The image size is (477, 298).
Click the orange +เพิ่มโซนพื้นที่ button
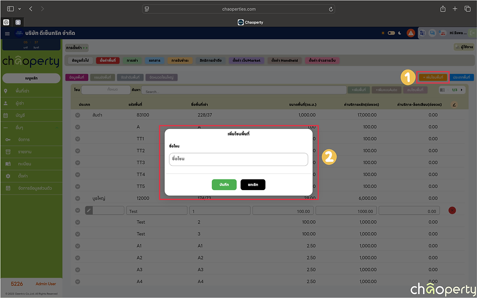tap(433, 77)
